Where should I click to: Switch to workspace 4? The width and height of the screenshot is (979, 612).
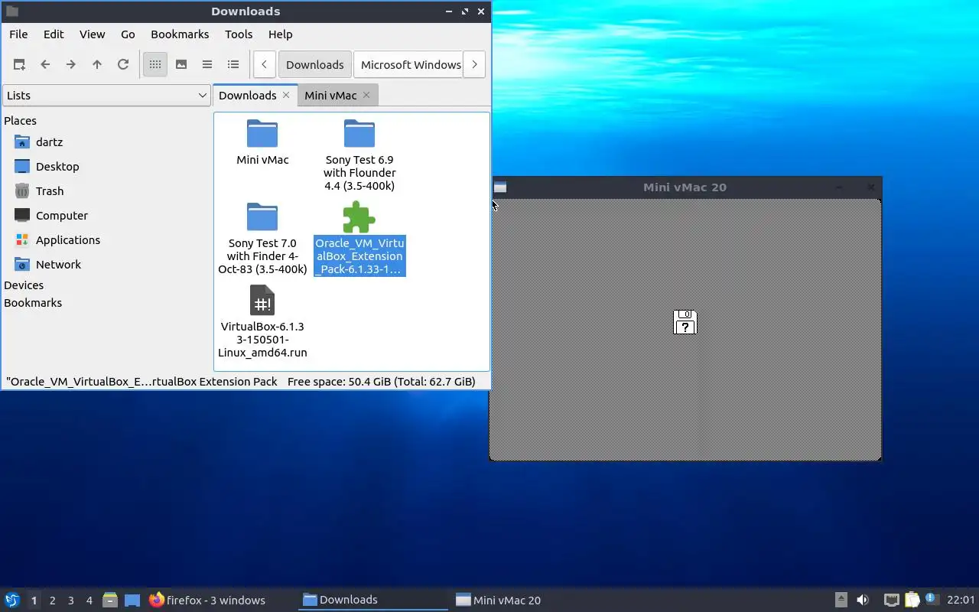(x=89, y=601)
